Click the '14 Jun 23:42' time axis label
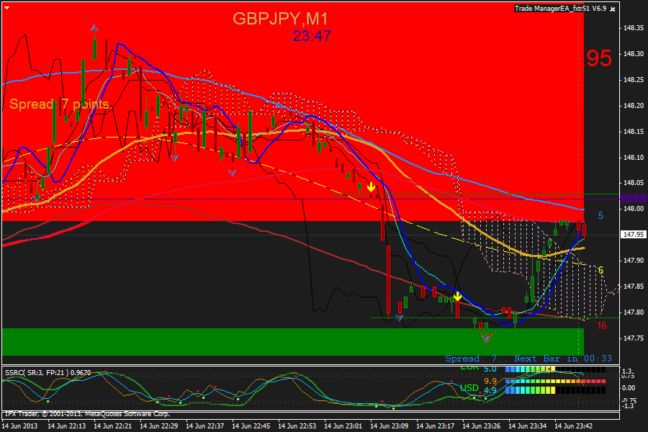This screenshot has width=648, height=432. (574, 426)
